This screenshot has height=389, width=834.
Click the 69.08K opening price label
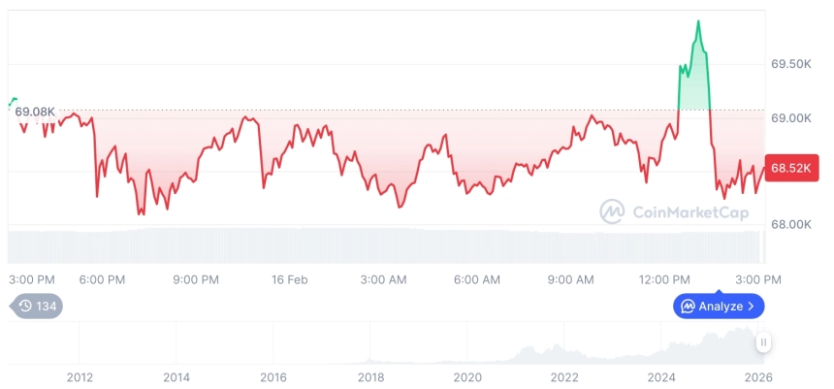pos(35,112)
